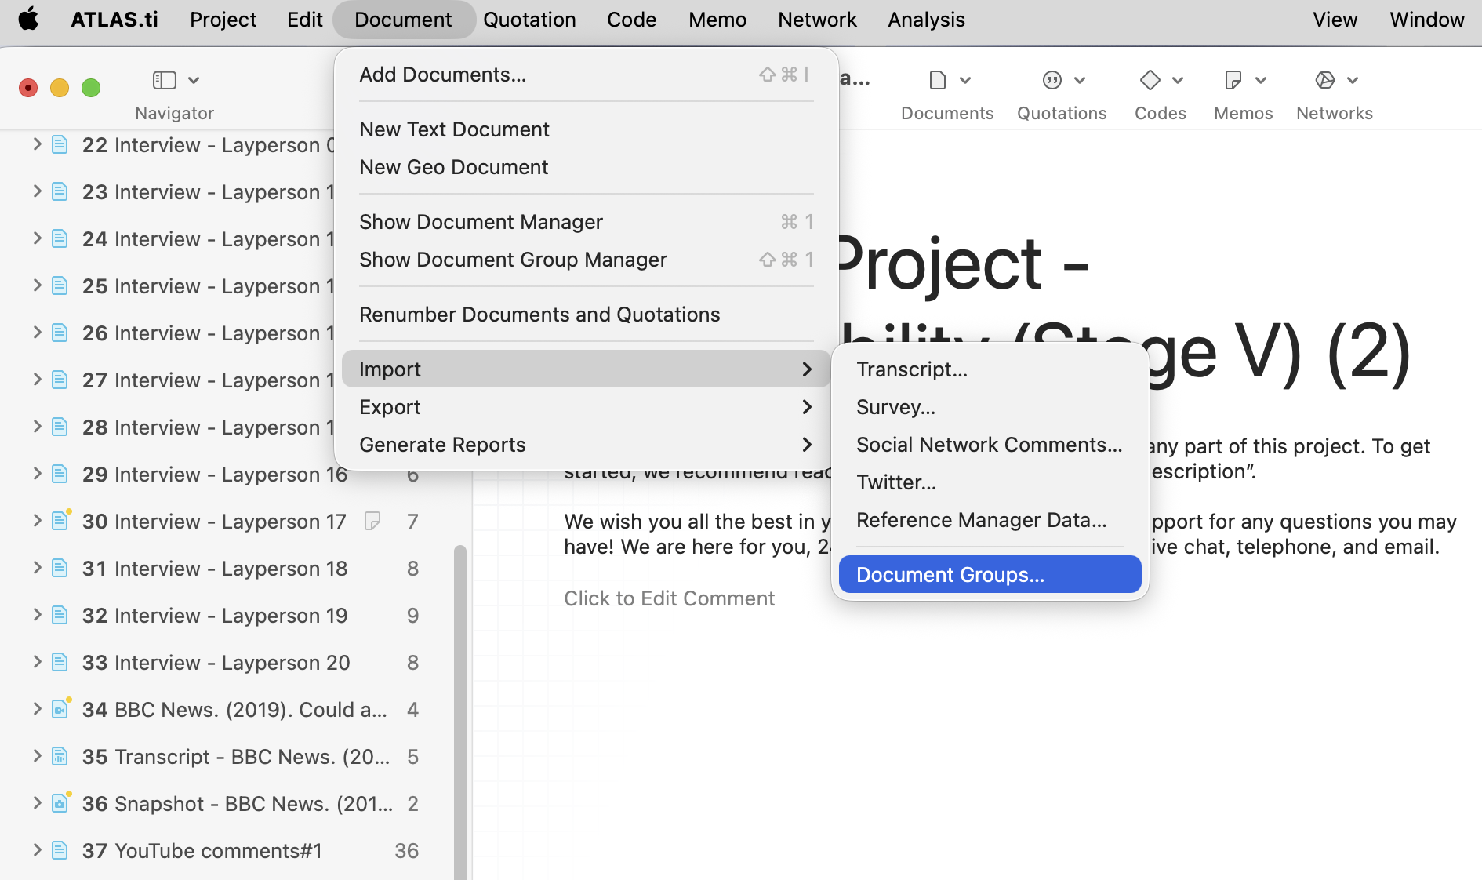Open the Codes toolbar icon
Screen dimensions: 1482x880
pyautogui.click(x=1150, y=80)
